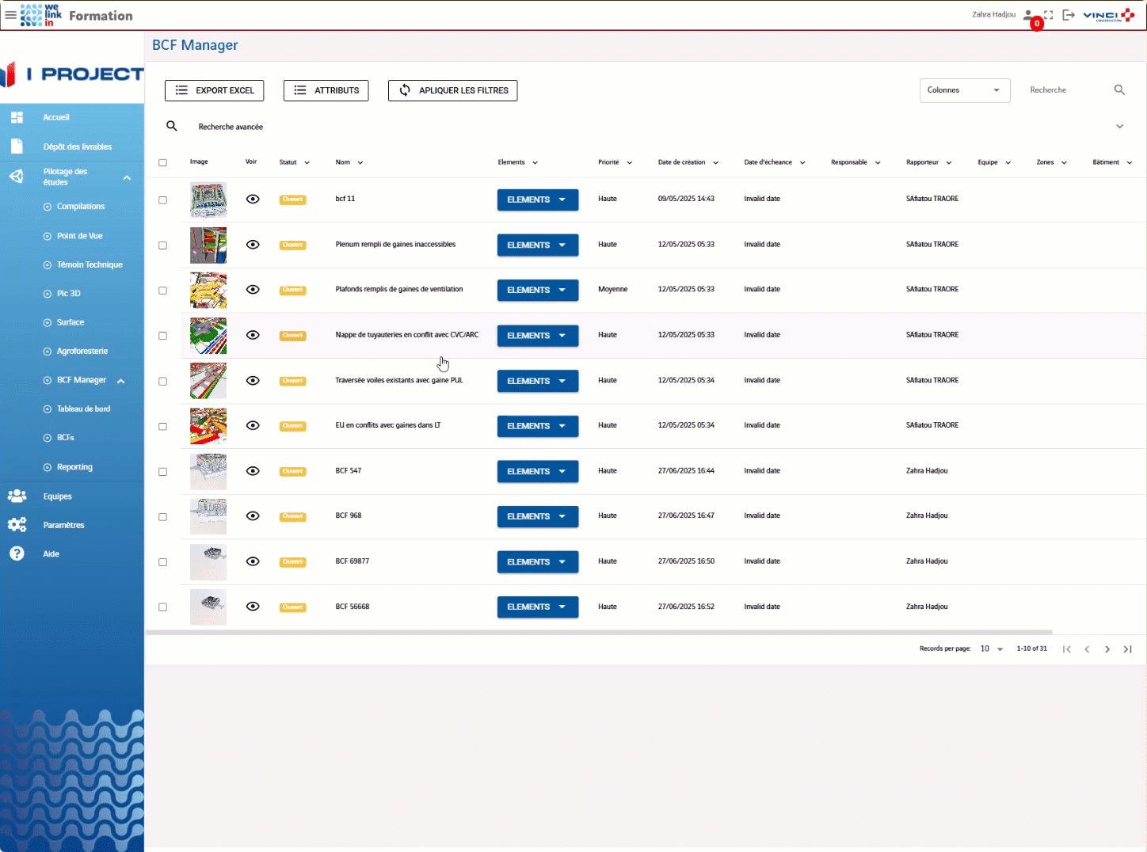Go to next page of records
Viewport: 1147px width, 852px height.
pos(1107,649)
